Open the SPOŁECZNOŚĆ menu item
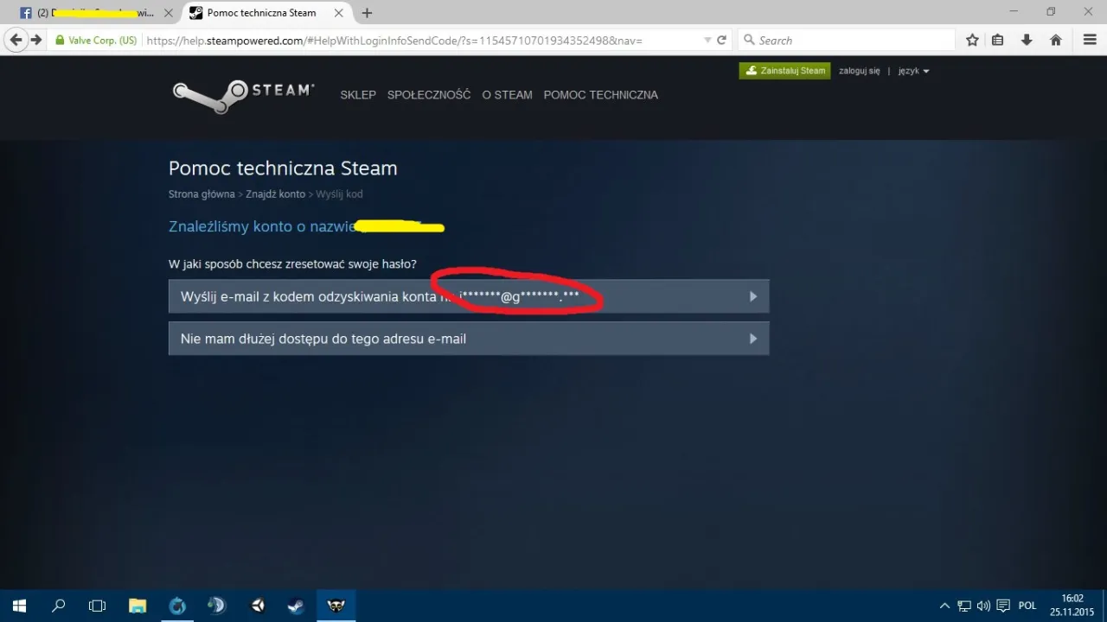The height and width of the screenshot is (622, 1107). (429, 95)
